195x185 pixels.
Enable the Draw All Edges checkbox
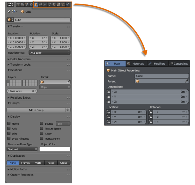[9, 138]
